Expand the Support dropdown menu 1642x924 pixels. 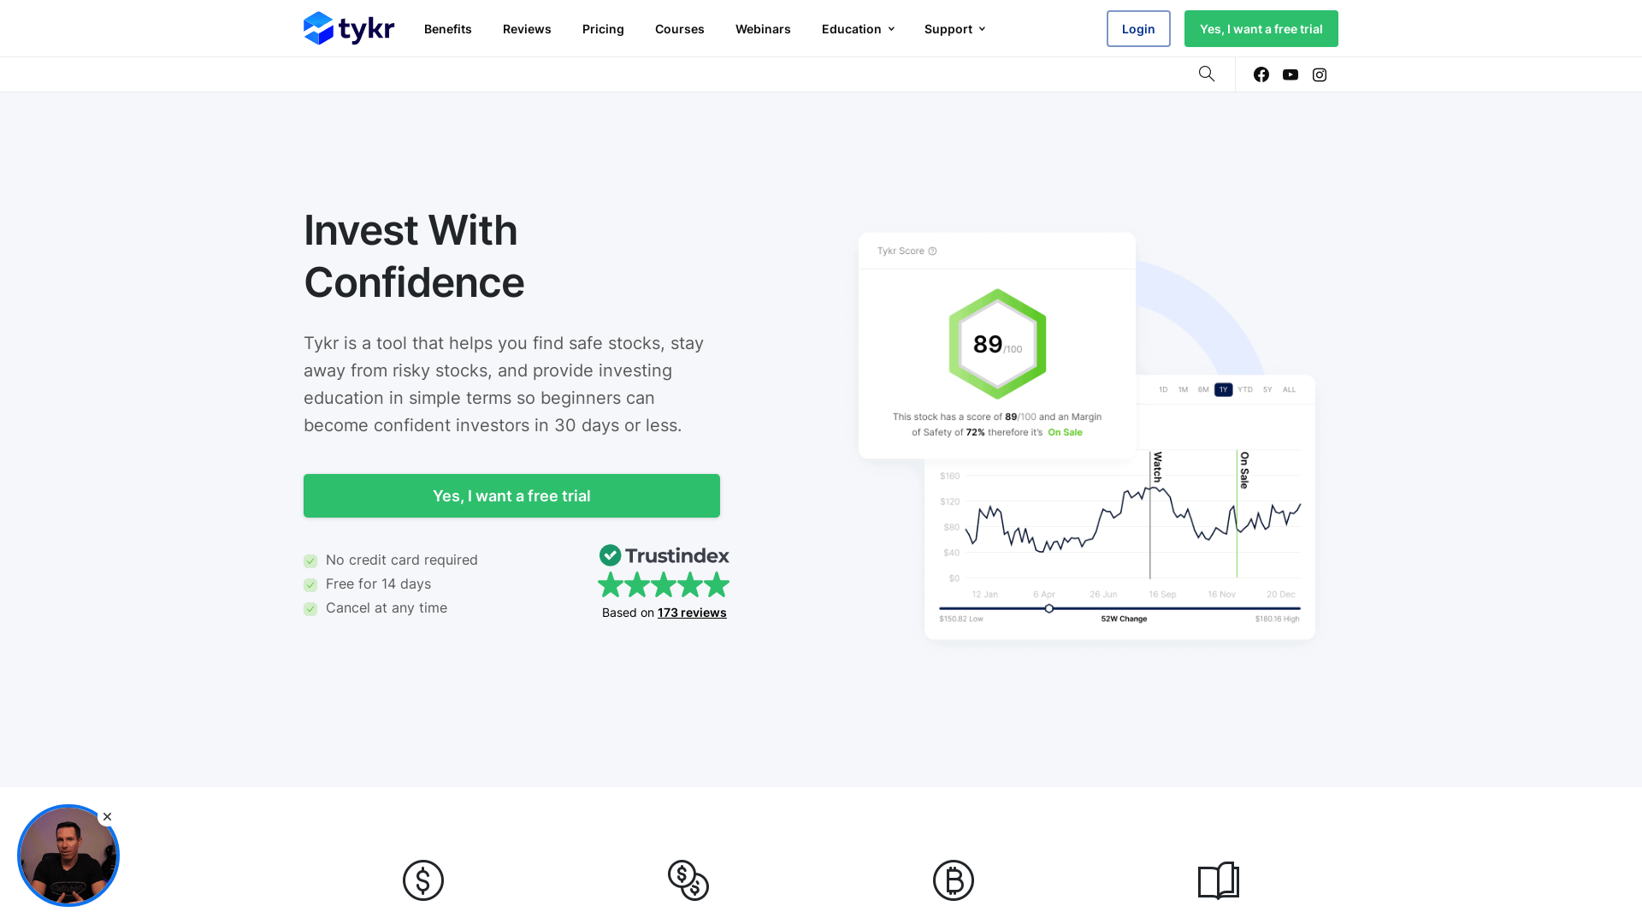tap(954, 28)
